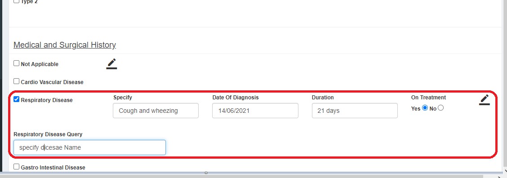Click the On Treatment label

pyautogui.click(x=428, y=98)
